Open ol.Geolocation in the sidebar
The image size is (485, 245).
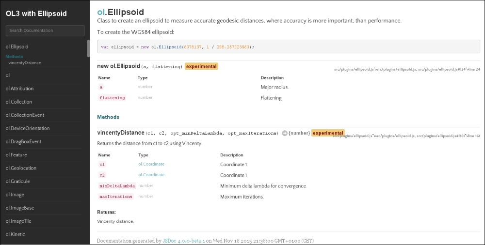click(21, 168)
